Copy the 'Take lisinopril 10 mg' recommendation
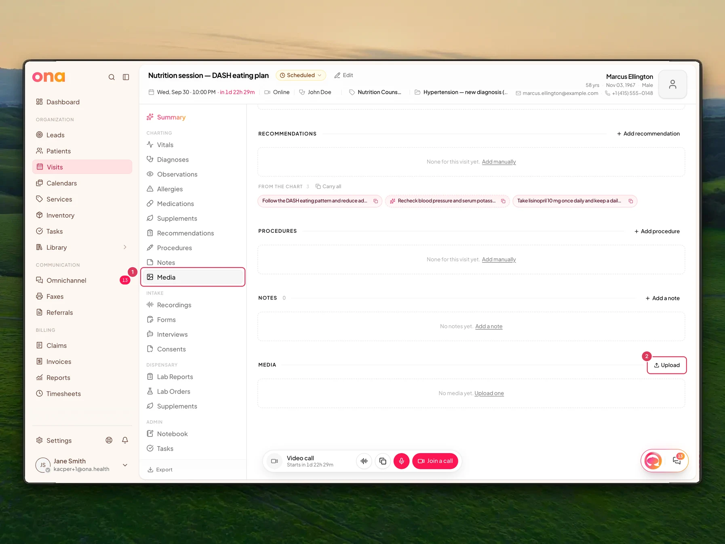The width and height of the screenshot is (725, 544). click(x=630, y=201)
